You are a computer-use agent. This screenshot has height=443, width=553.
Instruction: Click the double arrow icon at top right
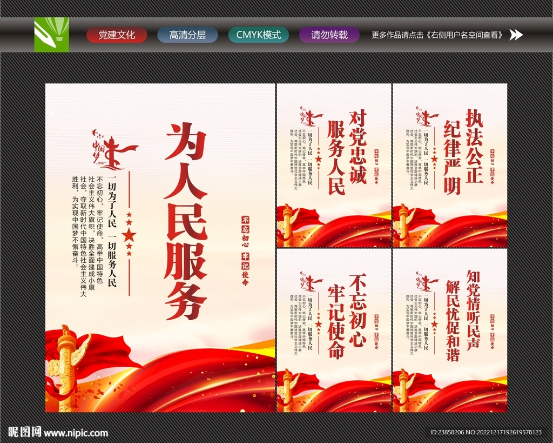coord(516,35)
